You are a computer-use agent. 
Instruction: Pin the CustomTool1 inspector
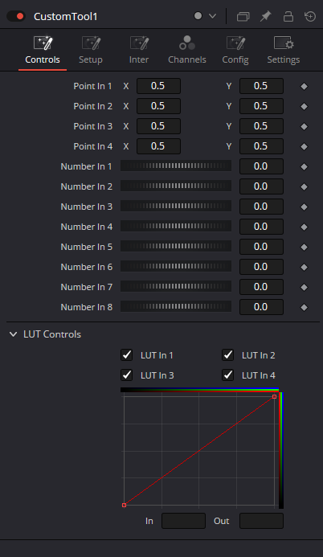pyautogui.click(x=265, y=16)
